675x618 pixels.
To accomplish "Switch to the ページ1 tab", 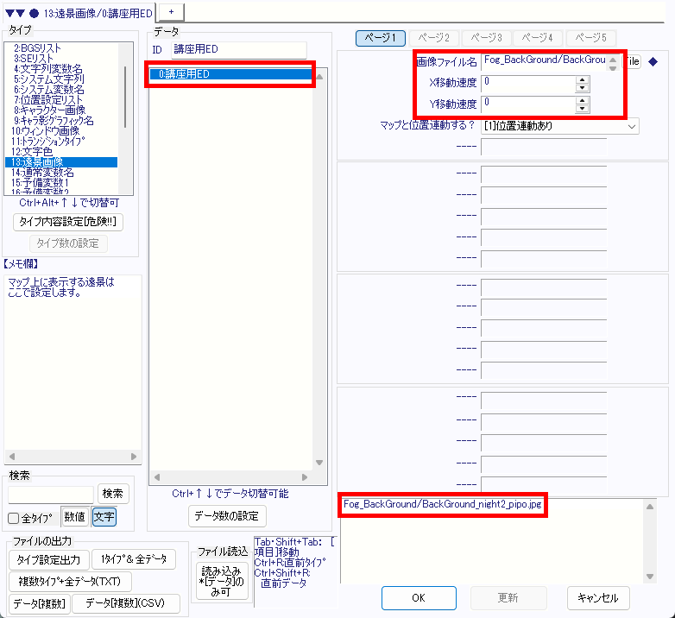I will pos(381,38).
